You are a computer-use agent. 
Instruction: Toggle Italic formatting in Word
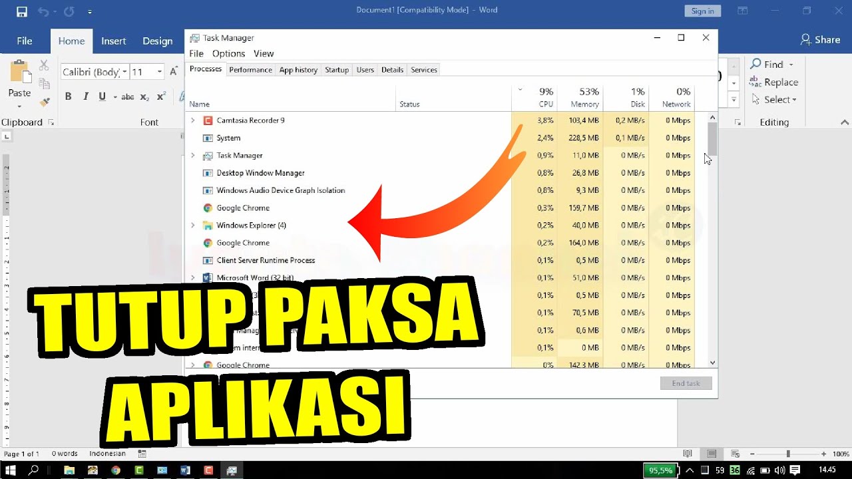point(85,96)
